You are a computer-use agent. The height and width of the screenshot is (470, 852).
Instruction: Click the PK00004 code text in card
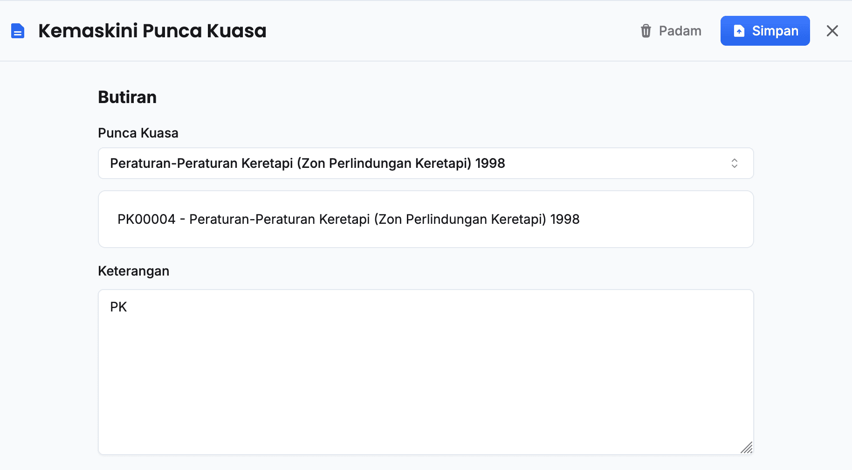[146, 219]
